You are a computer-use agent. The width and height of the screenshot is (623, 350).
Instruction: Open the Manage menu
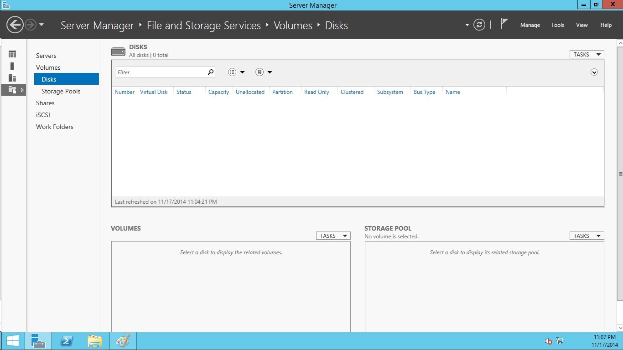pos(530,25)
